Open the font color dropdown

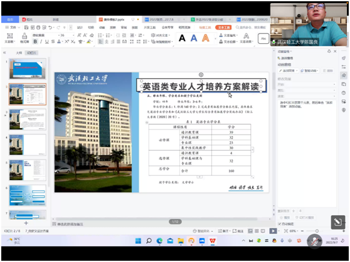coord(63,42)
